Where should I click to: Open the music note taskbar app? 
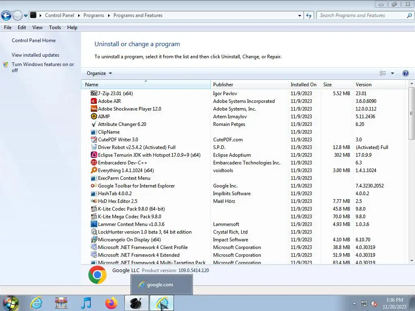tap(86, 303)
